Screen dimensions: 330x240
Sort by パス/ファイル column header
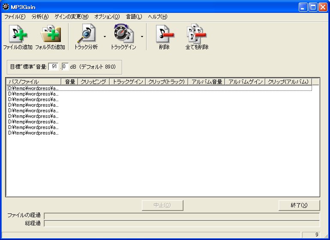click(x=33, y=81)
